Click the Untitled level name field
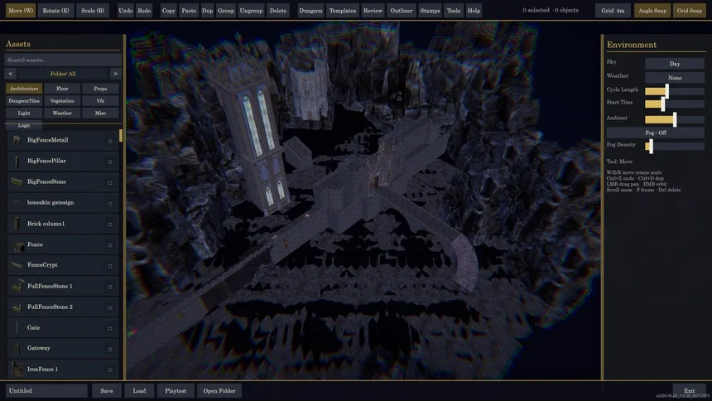712x401 pixels. pyautogui.click(x=46, y=390)
